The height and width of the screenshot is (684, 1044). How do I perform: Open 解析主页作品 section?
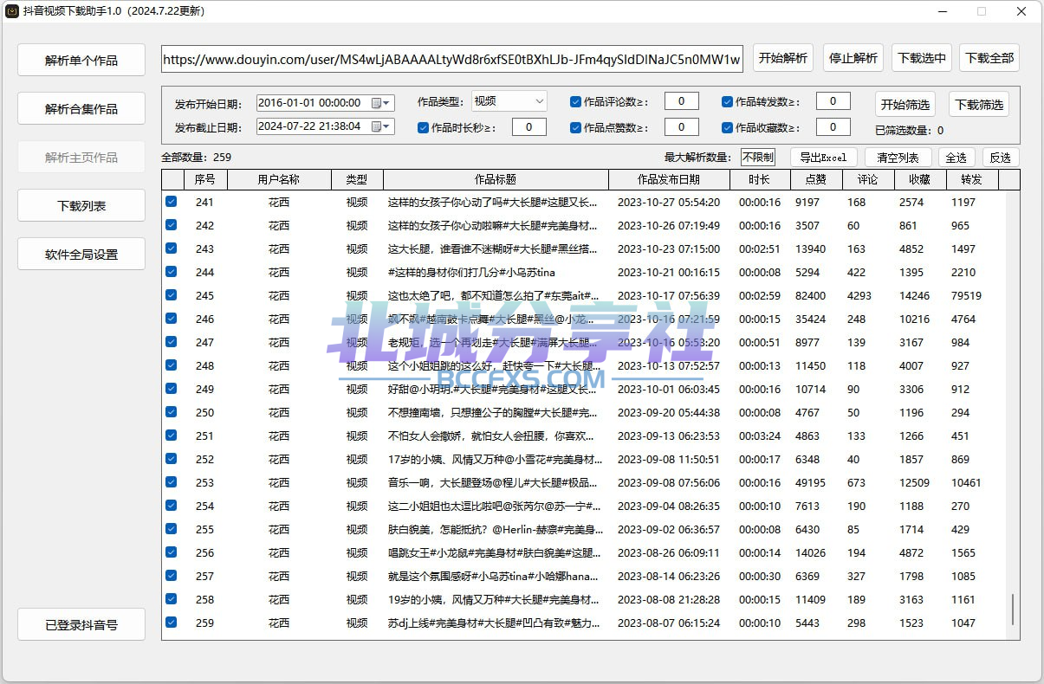[81, 158]
